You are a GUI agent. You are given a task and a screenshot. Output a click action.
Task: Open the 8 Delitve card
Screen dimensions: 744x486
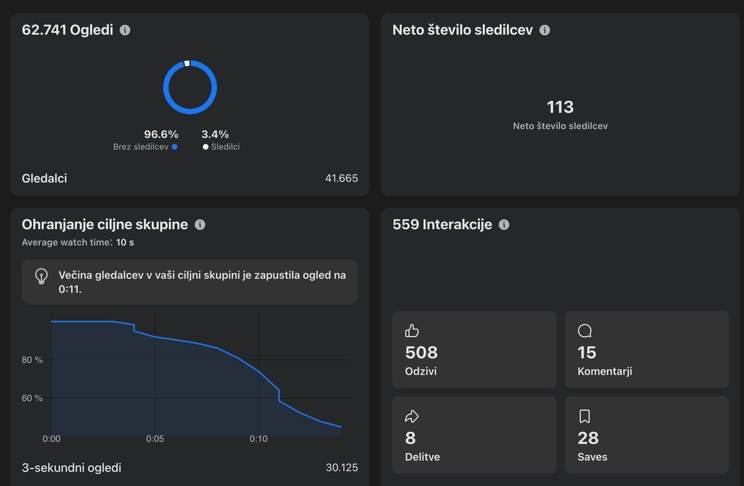coord(474,435)
